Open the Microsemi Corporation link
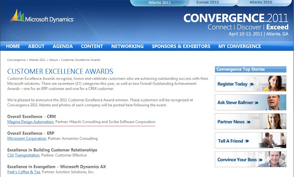294x177 pixels. (x=27, y=139)
